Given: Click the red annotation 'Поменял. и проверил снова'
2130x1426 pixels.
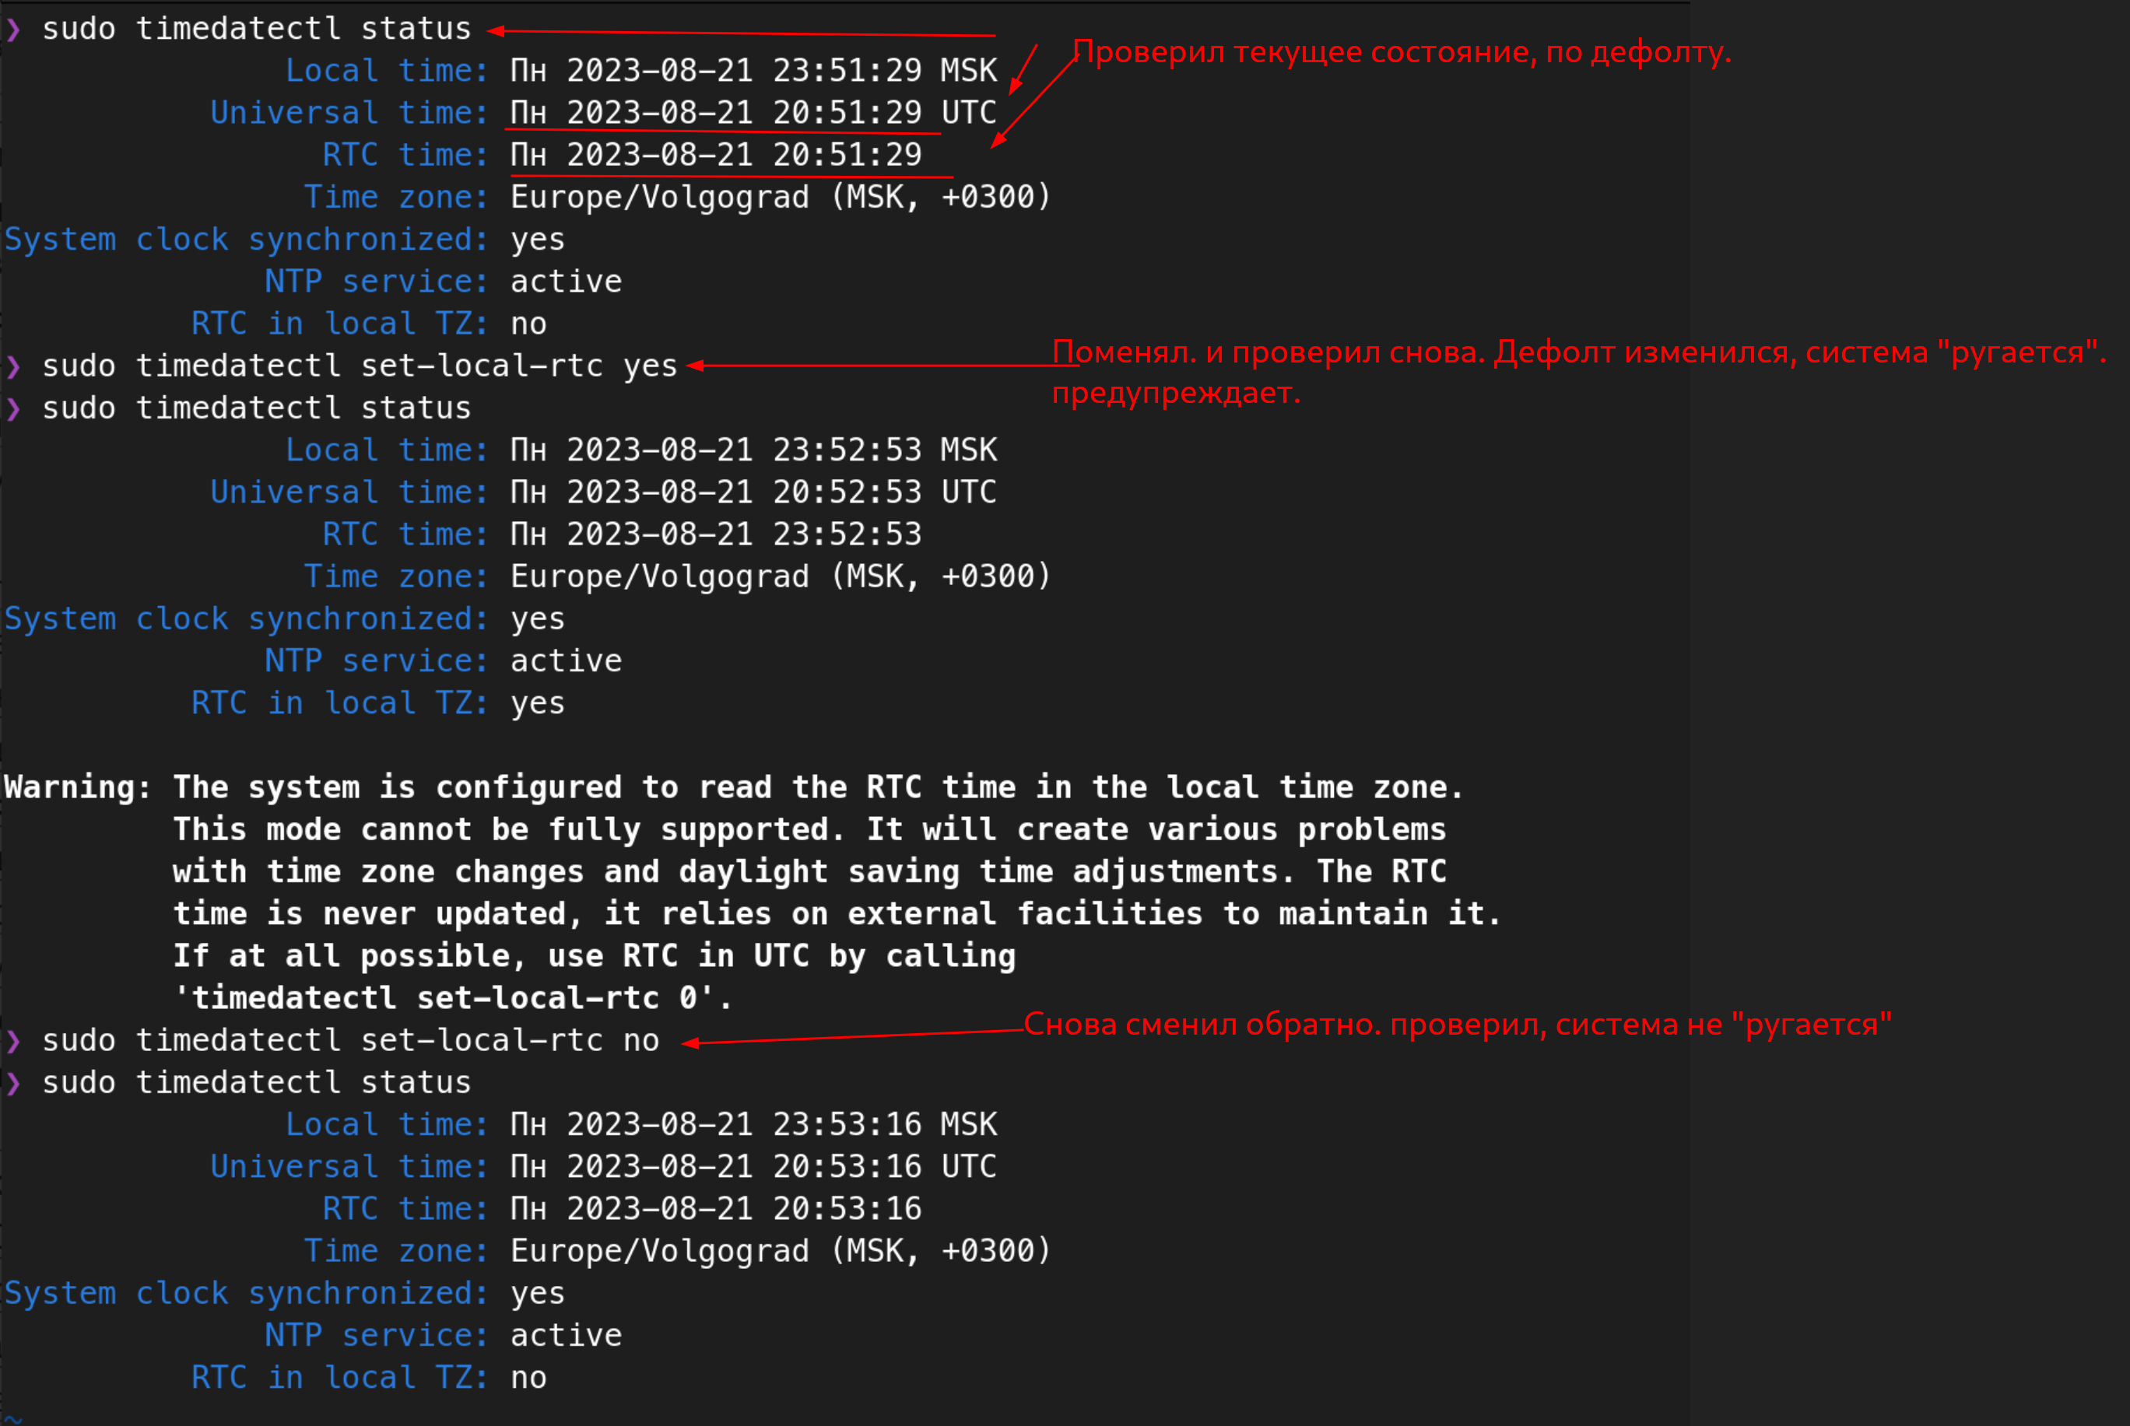Looking at the screenshot, I should tap(1268, 352).
